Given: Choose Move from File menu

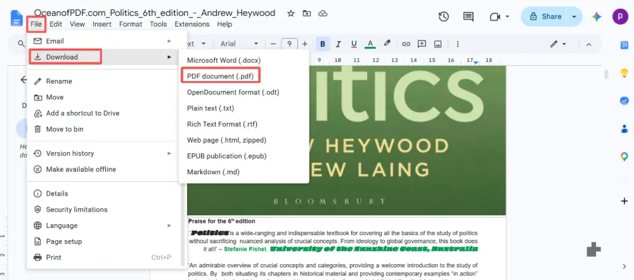Looking at the screenshot, I should [x=103, y=98].
